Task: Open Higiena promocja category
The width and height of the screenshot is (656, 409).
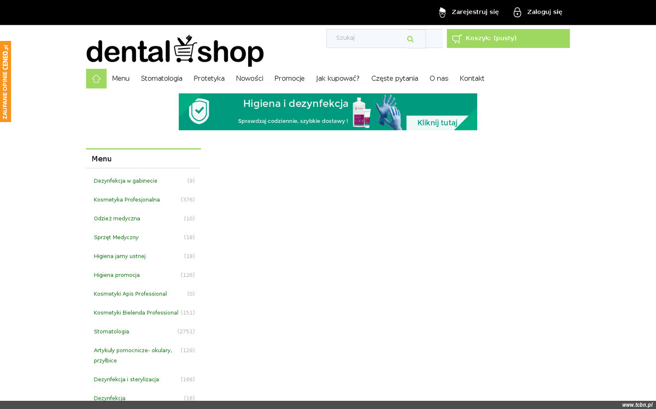Action: (x=116, y=275)
